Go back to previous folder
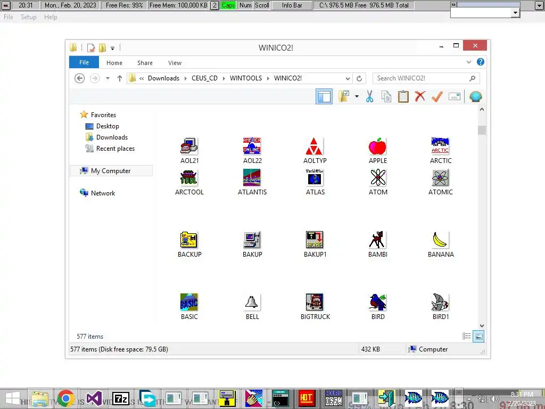This screenshot has width=545, height=409. coord(80,78)
